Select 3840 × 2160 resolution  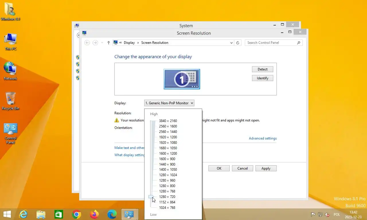coord(168,121)
